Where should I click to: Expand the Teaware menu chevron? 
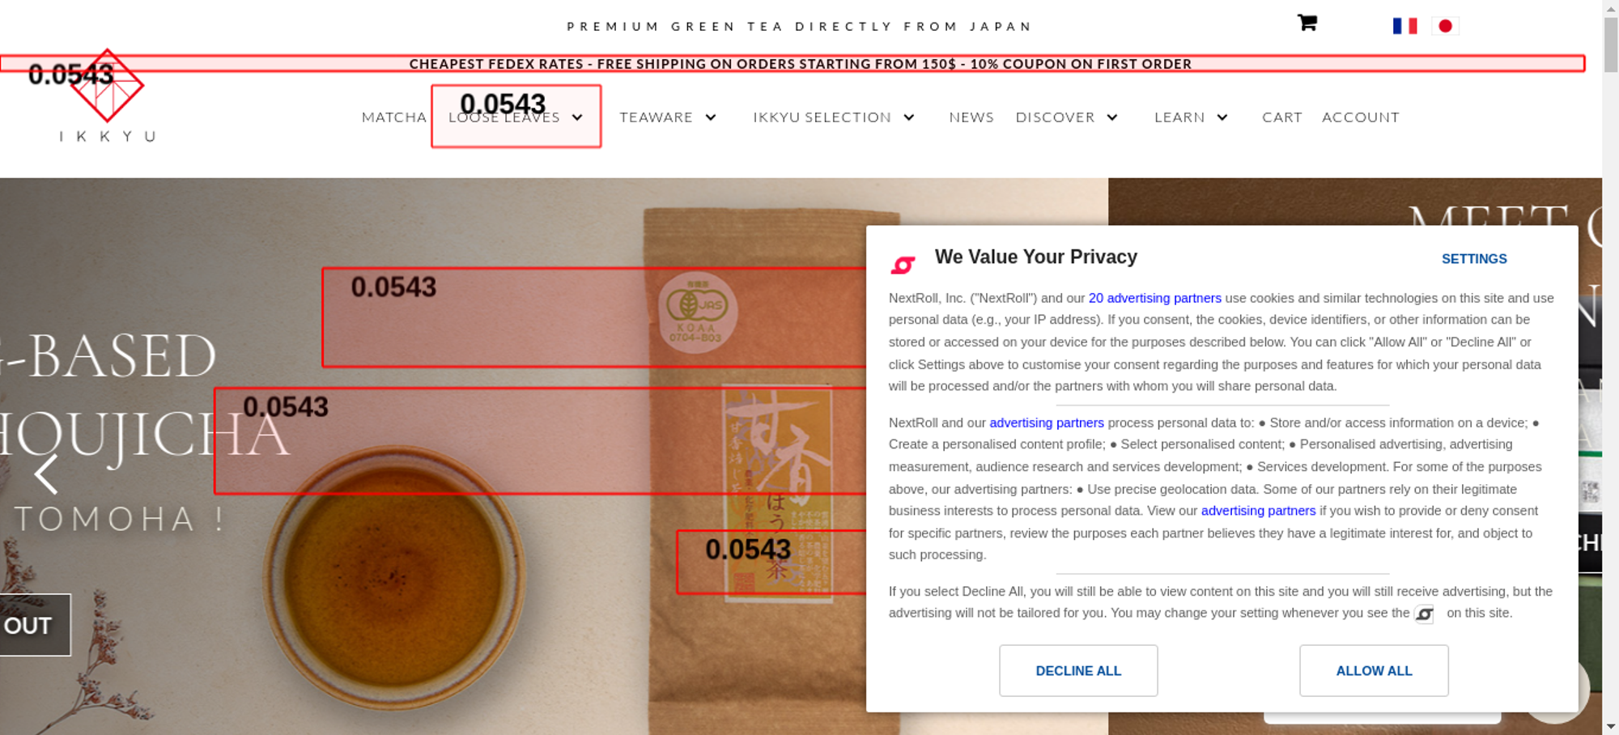711,117
